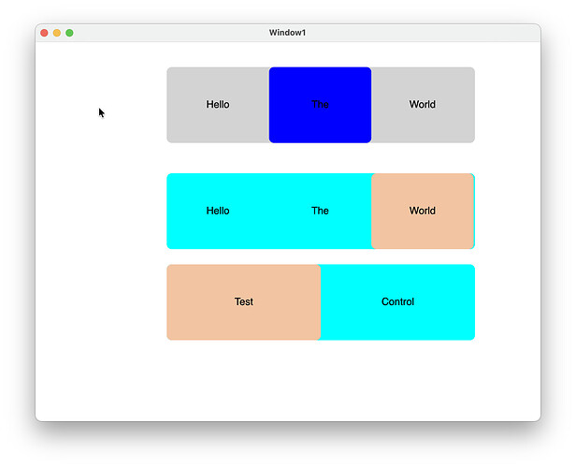The width and height of the screenshot is (576, 468).
Task: Close Window1 with the red button
Action: [44, 33]
